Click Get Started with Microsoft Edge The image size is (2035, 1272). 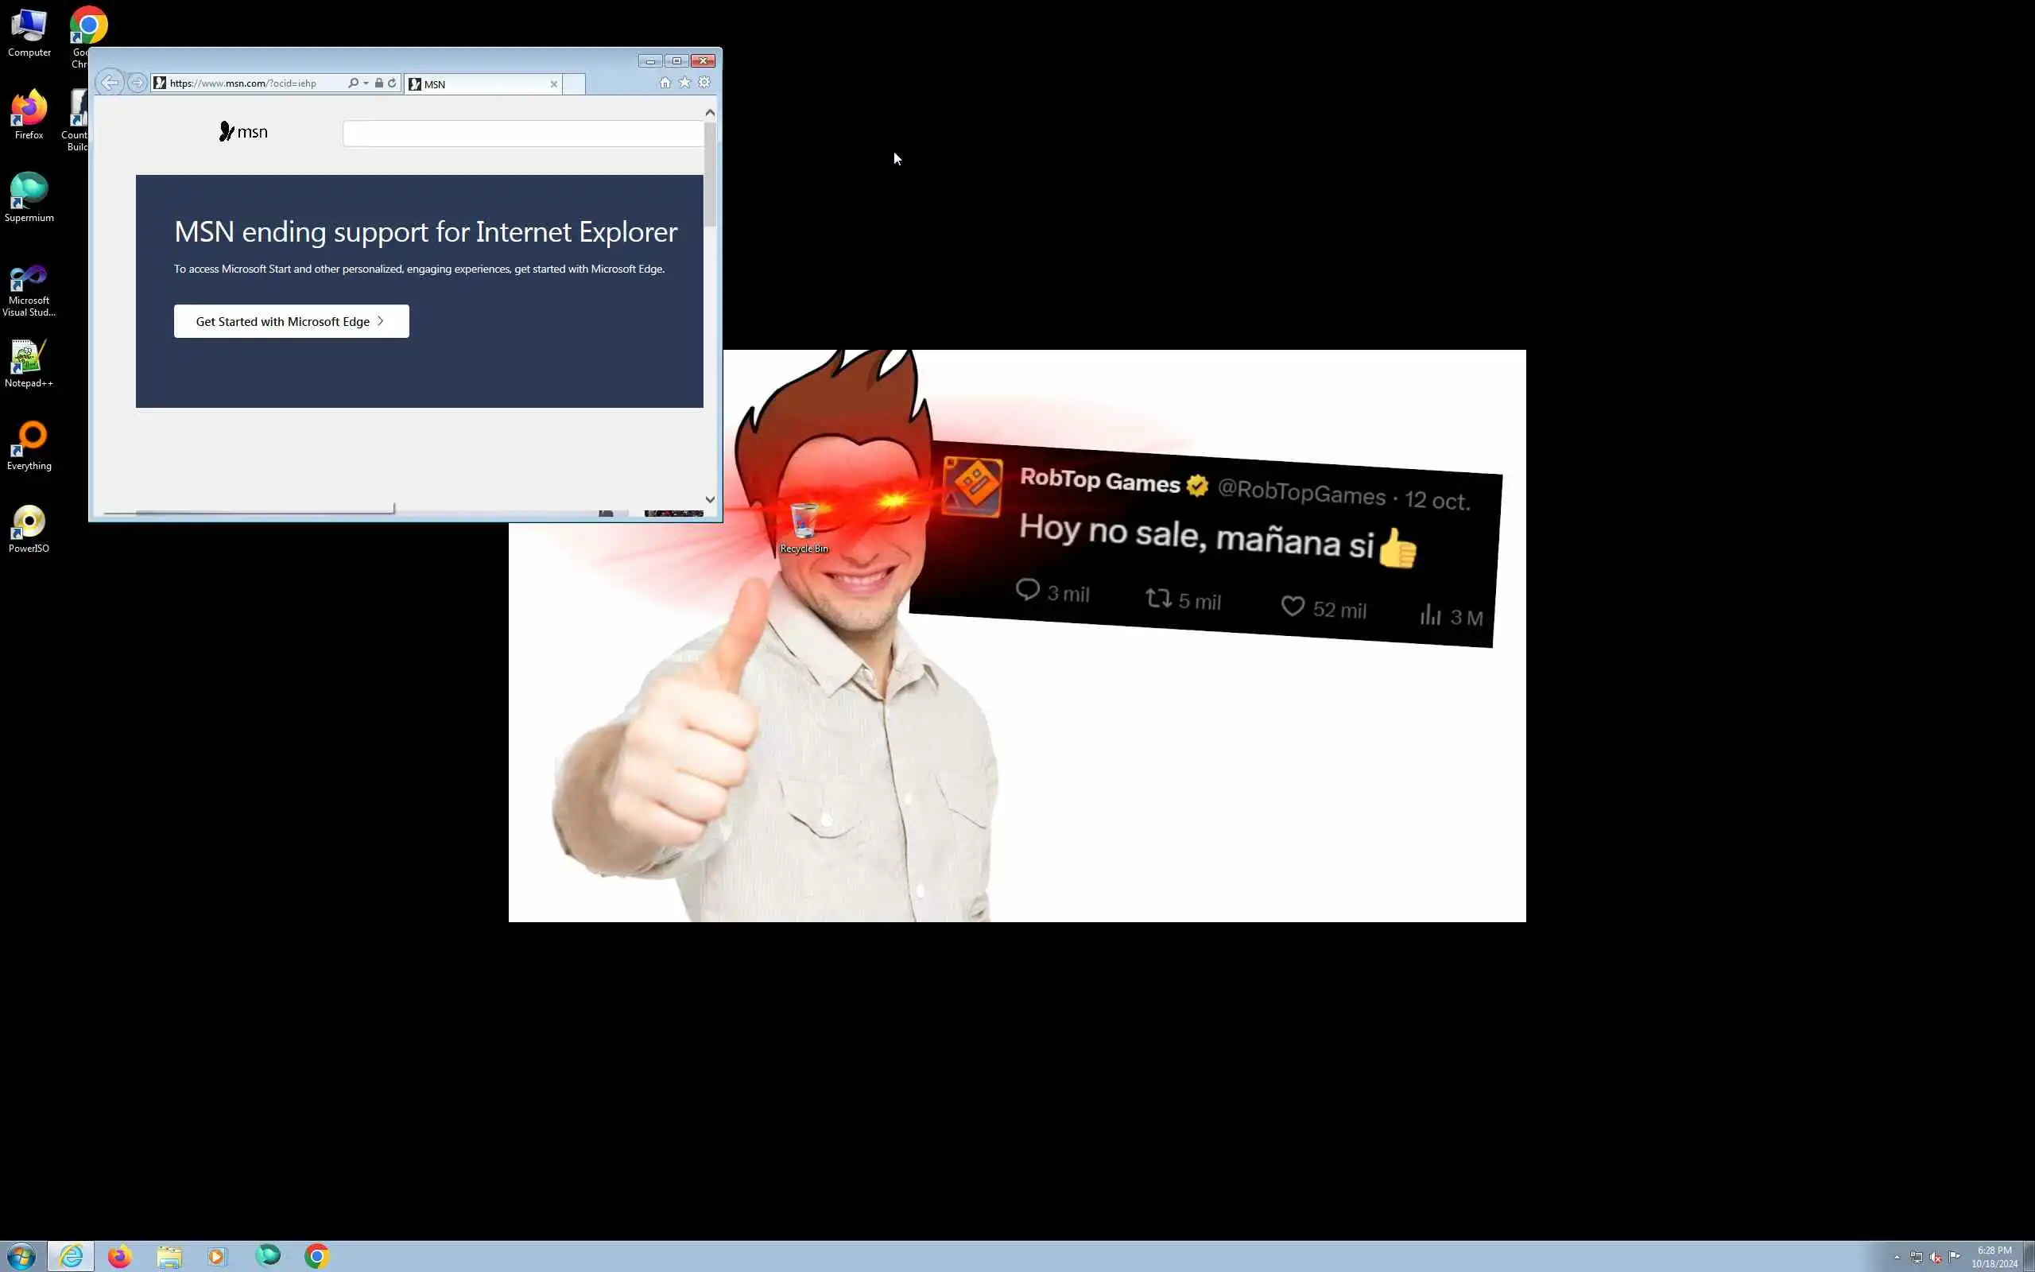pos(291,321)
